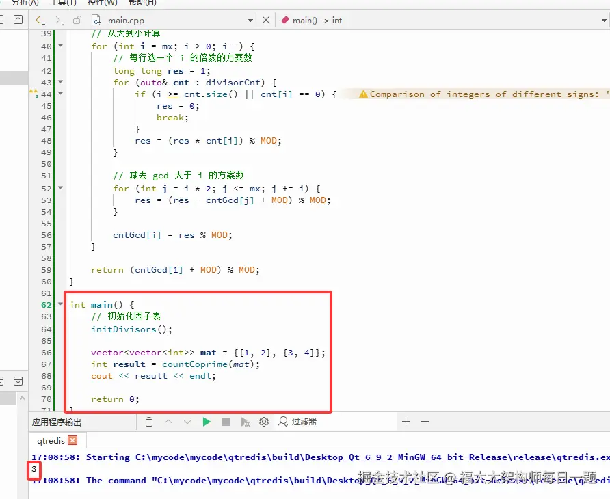Zoom in output with plus button
This screenshot has width=610, height=499.
click(x=406, y=421)
